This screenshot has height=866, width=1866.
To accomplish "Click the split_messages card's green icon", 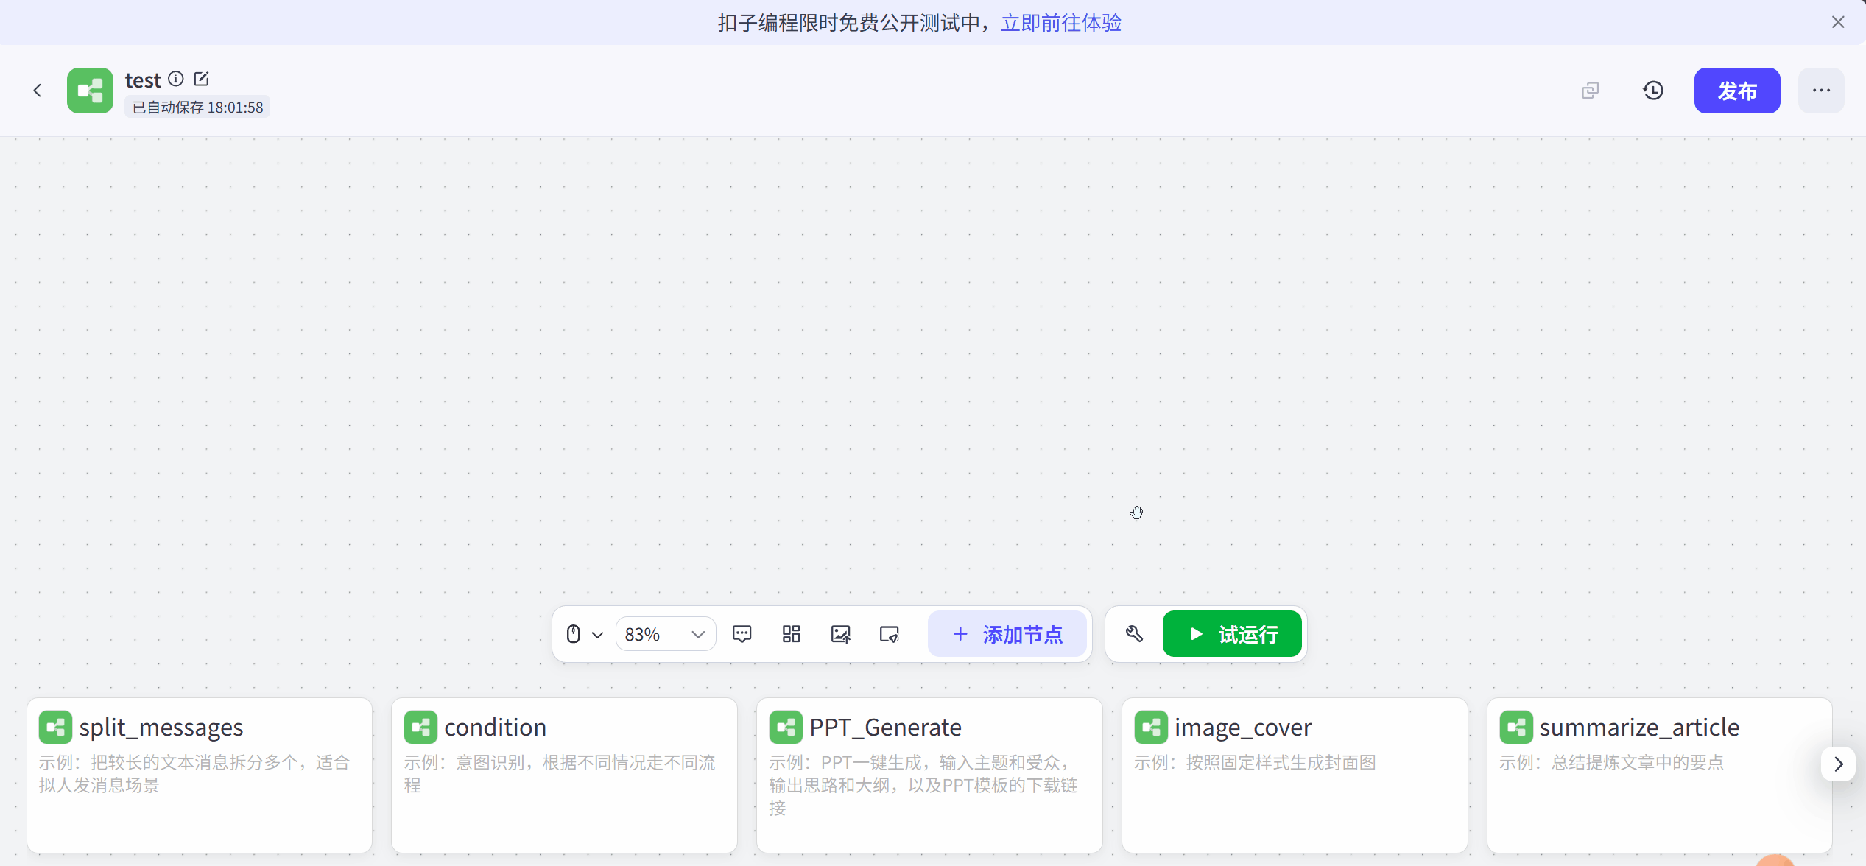I will pos(55,728).
